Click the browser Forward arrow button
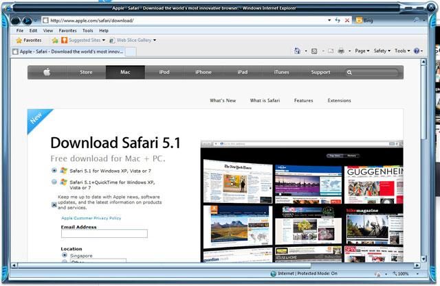Viewport: 440px width, 286px height. (x=27, y=21)
